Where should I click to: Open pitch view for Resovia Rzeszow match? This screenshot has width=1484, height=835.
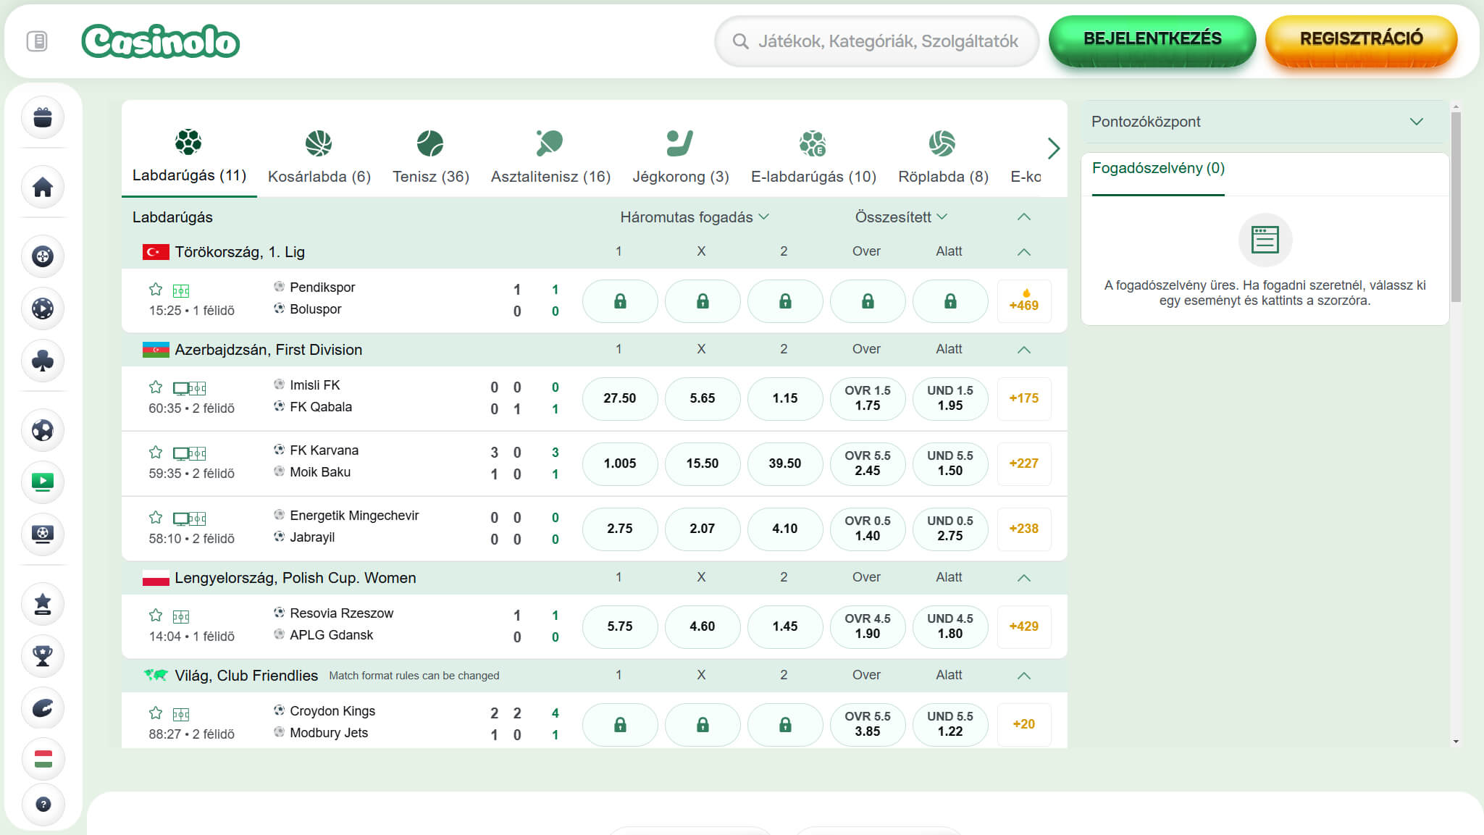pos(181,617)
